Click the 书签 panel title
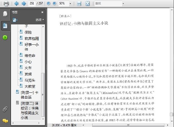Image resolution: width=174 pixels, height=127 pixels. coord(15,12)
